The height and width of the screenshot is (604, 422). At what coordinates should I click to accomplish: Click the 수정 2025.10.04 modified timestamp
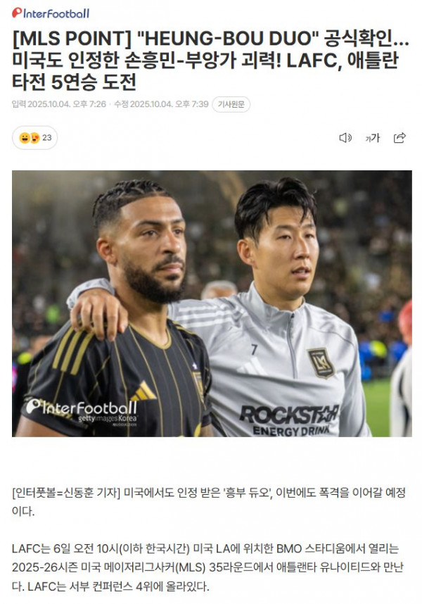[x=161, y=104]
